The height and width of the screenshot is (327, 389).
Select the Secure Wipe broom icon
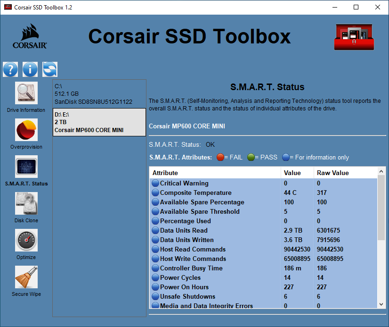point(26,277)
